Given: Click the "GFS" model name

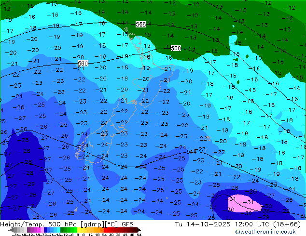Looking at the screenshot, I should 127,224.
